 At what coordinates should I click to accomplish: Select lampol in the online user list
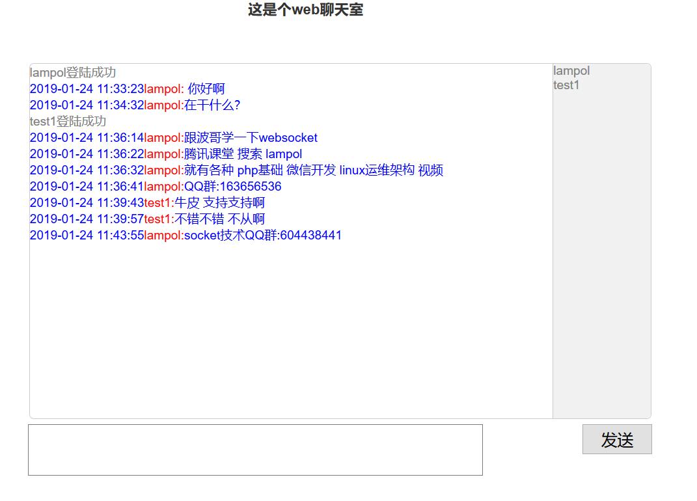point(571,71)
